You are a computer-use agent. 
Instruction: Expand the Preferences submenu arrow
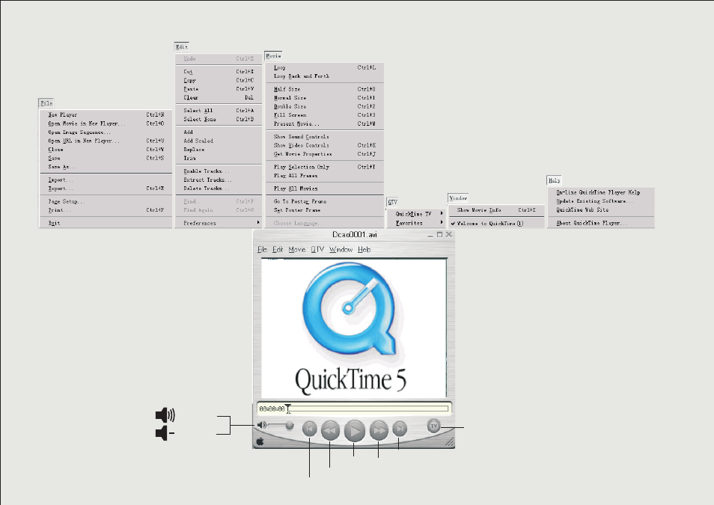(258, 223)
